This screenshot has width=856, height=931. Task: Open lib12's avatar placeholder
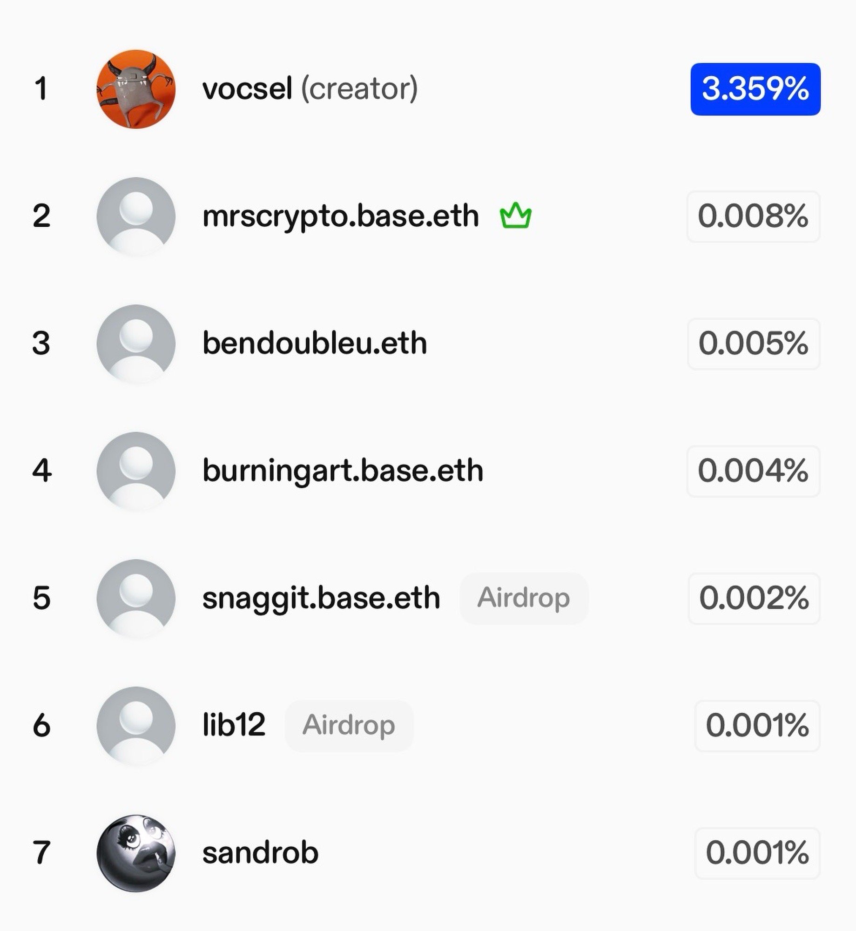point(136,725)
